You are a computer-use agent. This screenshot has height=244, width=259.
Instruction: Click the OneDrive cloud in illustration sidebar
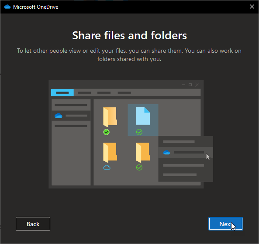(x=59, y=115)
